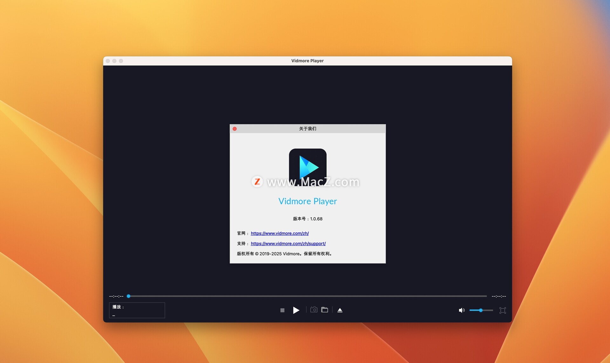Take a snapshot with the camera icon
Screen dimensions: 610x363
[314, 310]
